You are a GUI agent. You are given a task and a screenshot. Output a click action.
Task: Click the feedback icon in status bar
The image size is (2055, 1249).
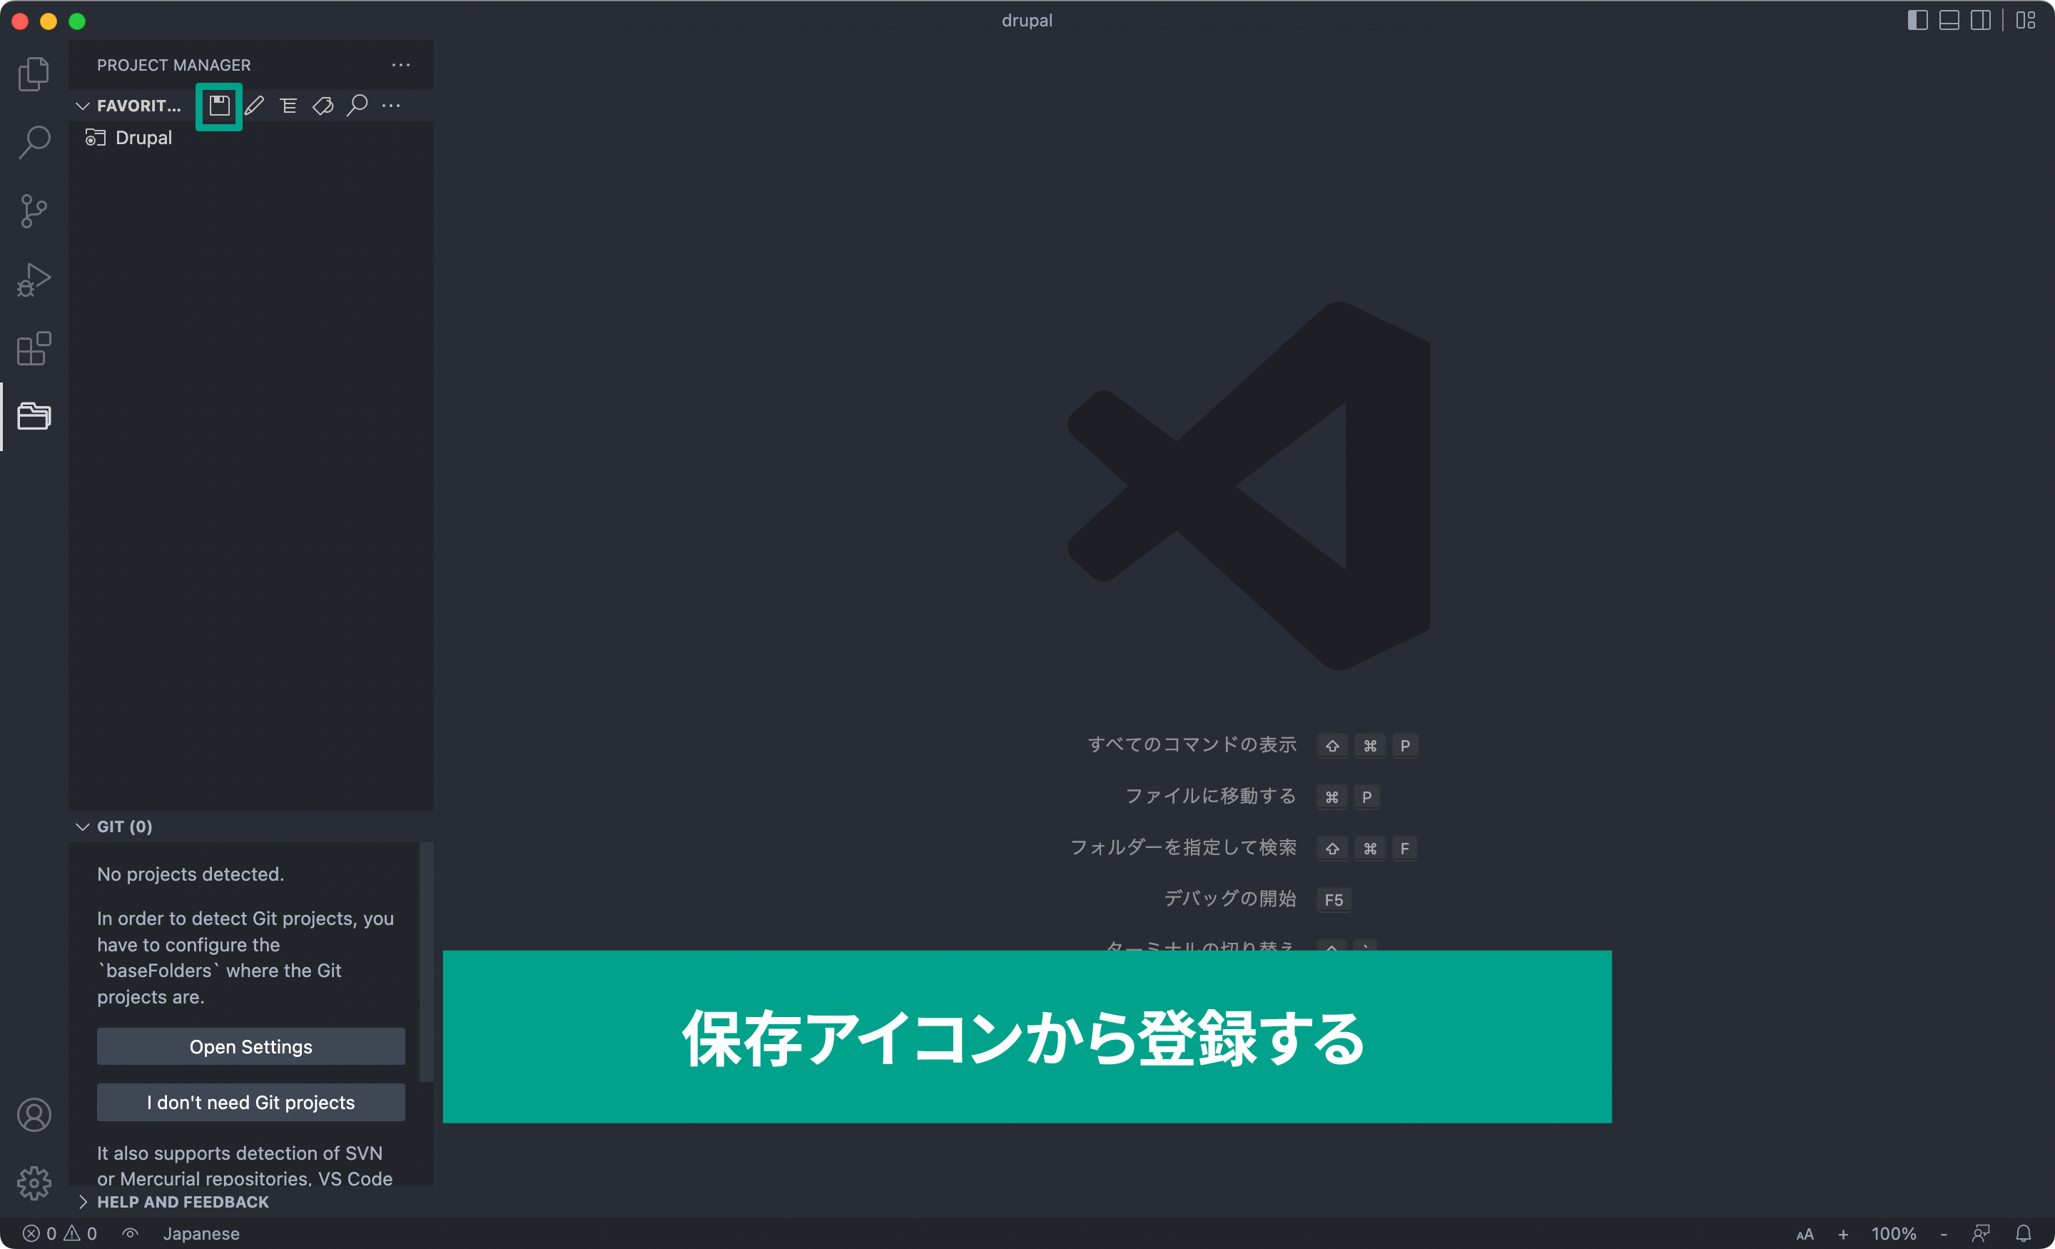1981,1234
